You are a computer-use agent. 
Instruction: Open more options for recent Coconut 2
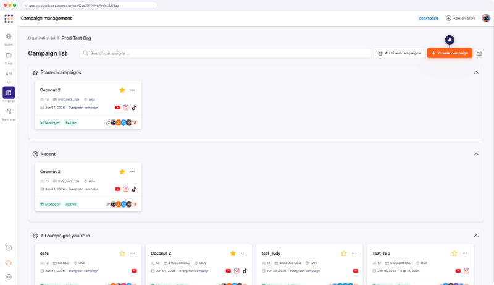point(133,172)
